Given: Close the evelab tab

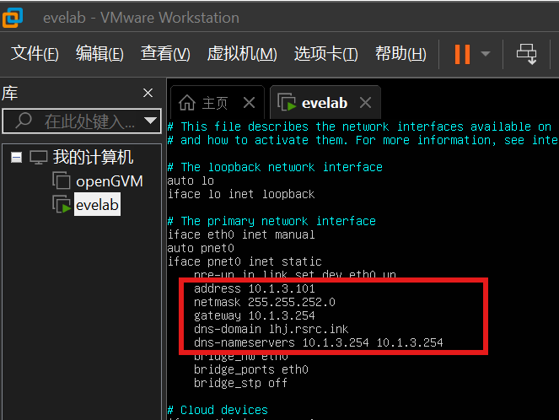Looking at the screenshot, I should 365,103.
